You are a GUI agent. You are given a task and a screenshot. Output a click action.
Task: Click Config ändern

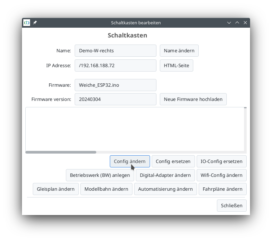coord(130,161)
